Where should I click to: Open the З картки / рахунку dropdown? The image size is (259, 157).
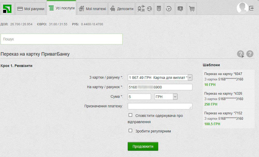click(160, 78)
